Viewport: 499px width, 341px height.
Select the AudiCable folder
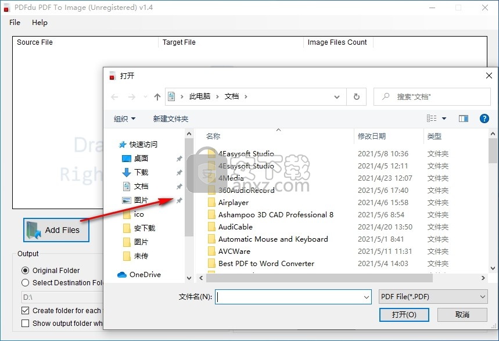pyautogui.click(x=235, y=227)
